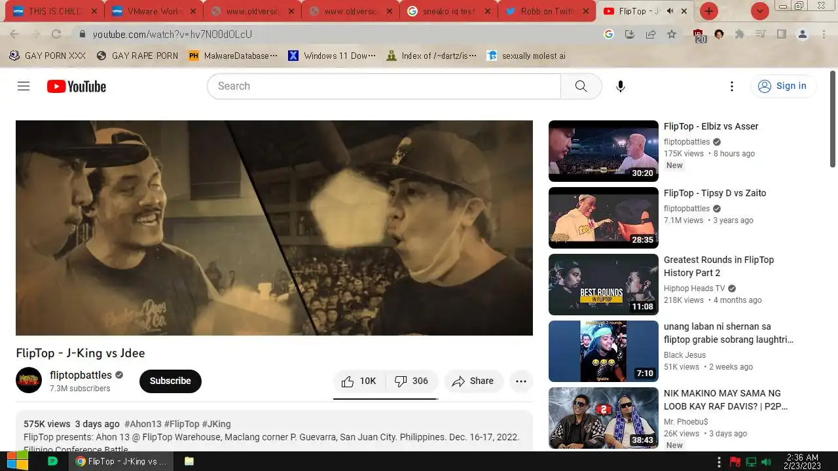Open a new browser tab

pyautogui.click(x=709, y=11)
